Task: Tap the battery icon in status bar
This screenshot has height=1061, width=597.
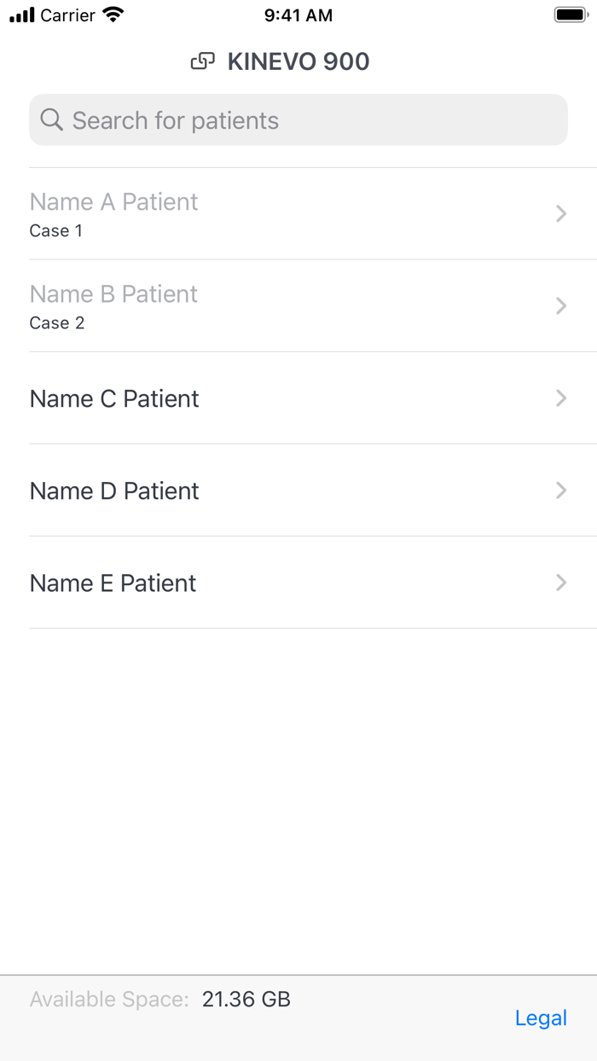Action: point(569,14)
